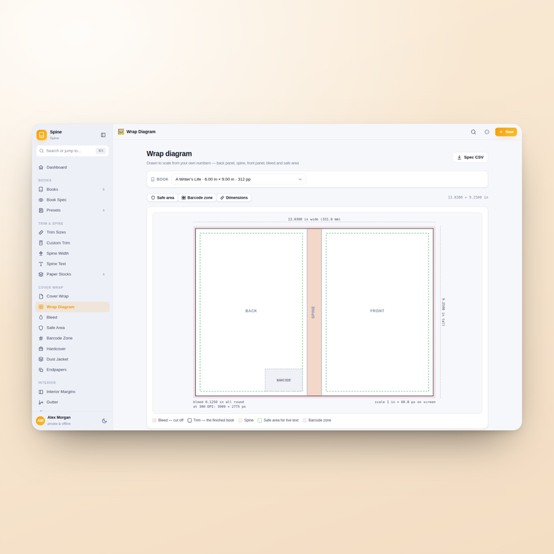
Task: Click the BARCODE box in diagram
Action: tap(284, 379)
